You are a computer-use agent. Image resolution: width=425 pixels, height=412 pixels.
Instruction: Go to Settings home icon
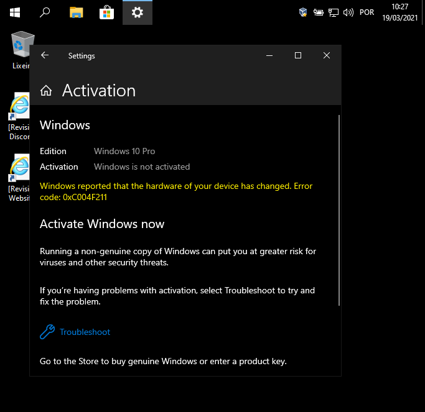(46, 90)
